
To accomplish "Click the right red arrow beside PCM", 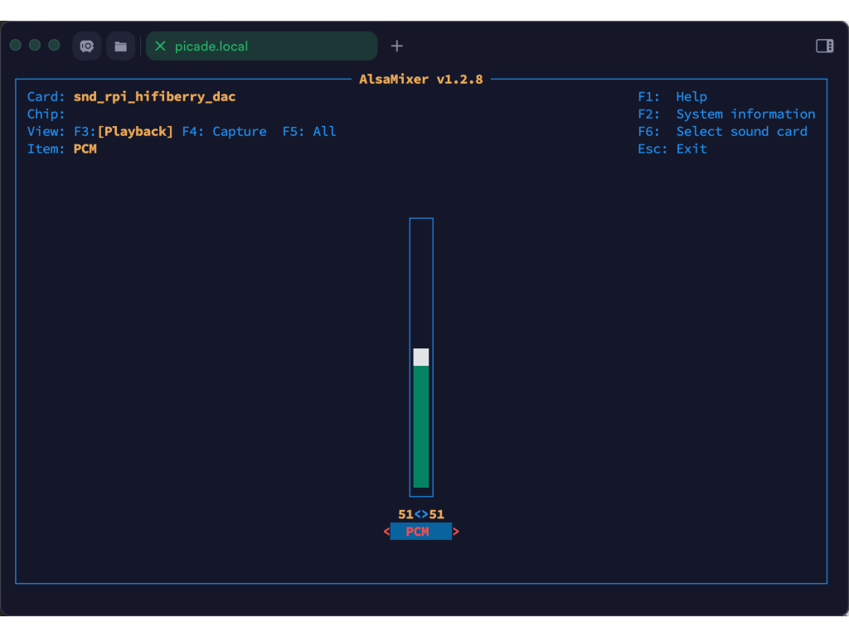I will [x=456, y=532].
